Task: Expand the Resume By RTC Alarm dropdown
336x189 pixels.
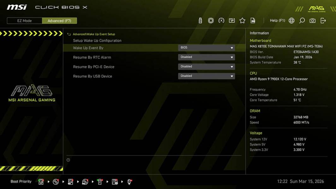Action: [x=232, y=57]
